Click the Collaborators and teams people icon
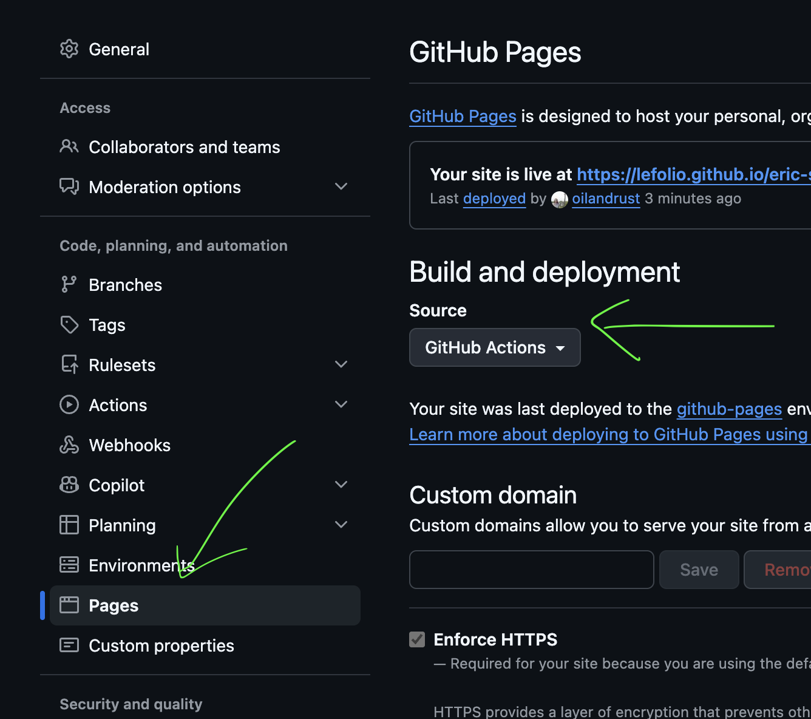The width and height of the screenshot is (811, 719). coord(69,146)
